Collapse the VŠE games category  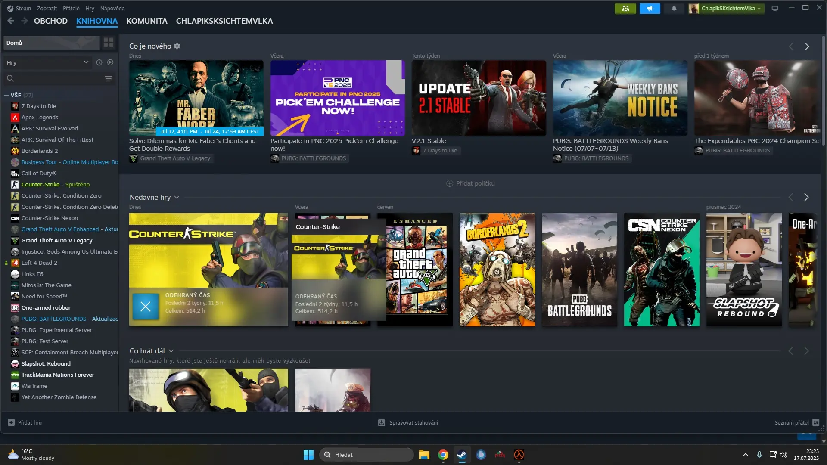point(6,96)
